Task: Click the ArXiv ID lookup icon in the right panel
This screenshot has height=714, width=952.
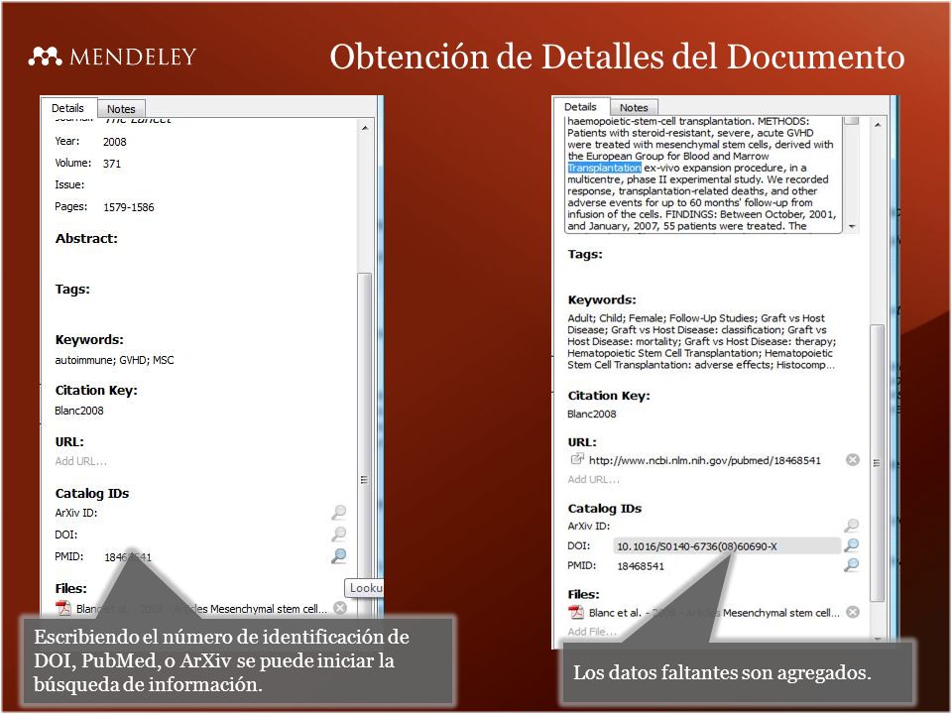Action: click(x=852, y=526)
